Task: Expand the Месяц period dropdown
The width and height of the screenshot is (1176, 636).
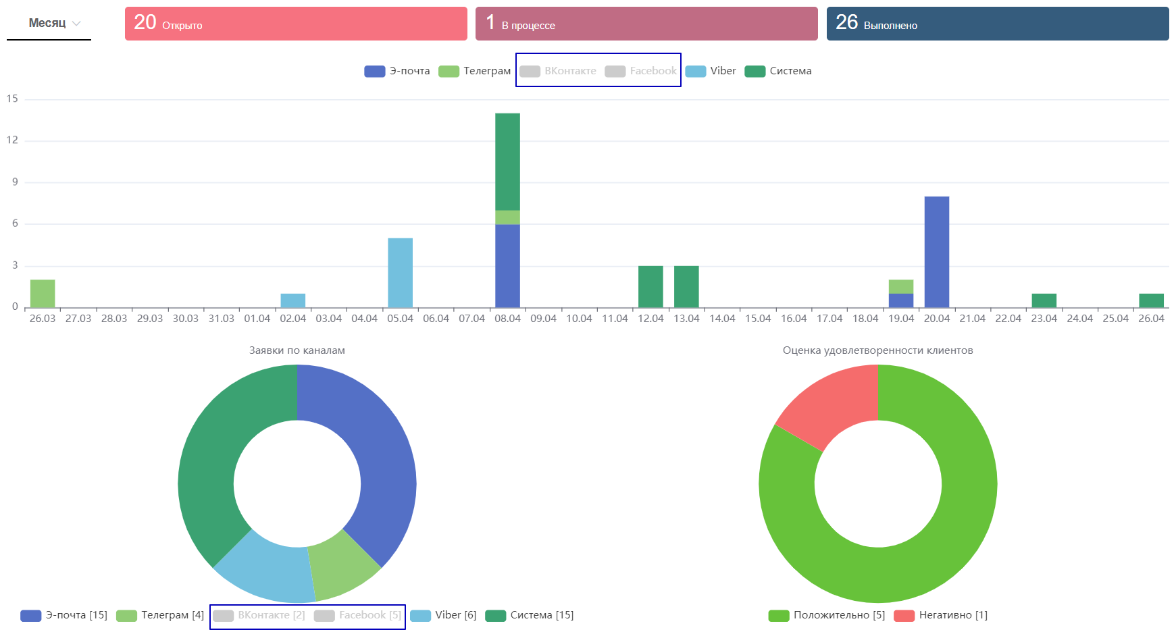Action: tap(54, 24)
